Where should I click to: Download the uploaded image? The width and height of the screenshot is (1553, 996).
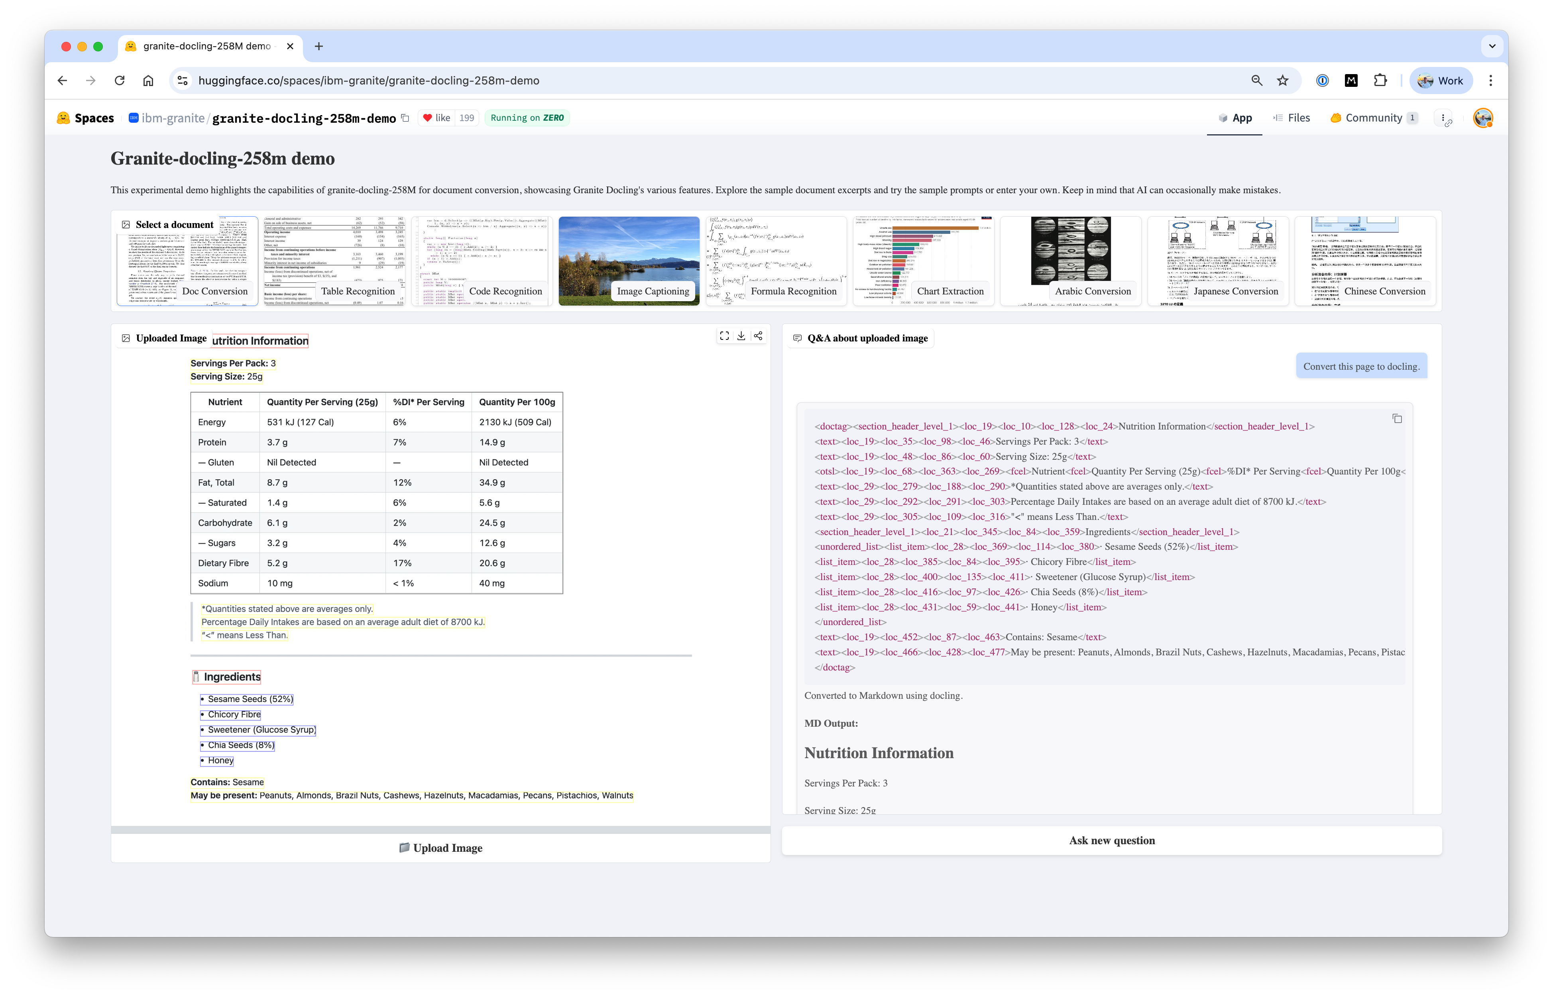tap(741, 336)
